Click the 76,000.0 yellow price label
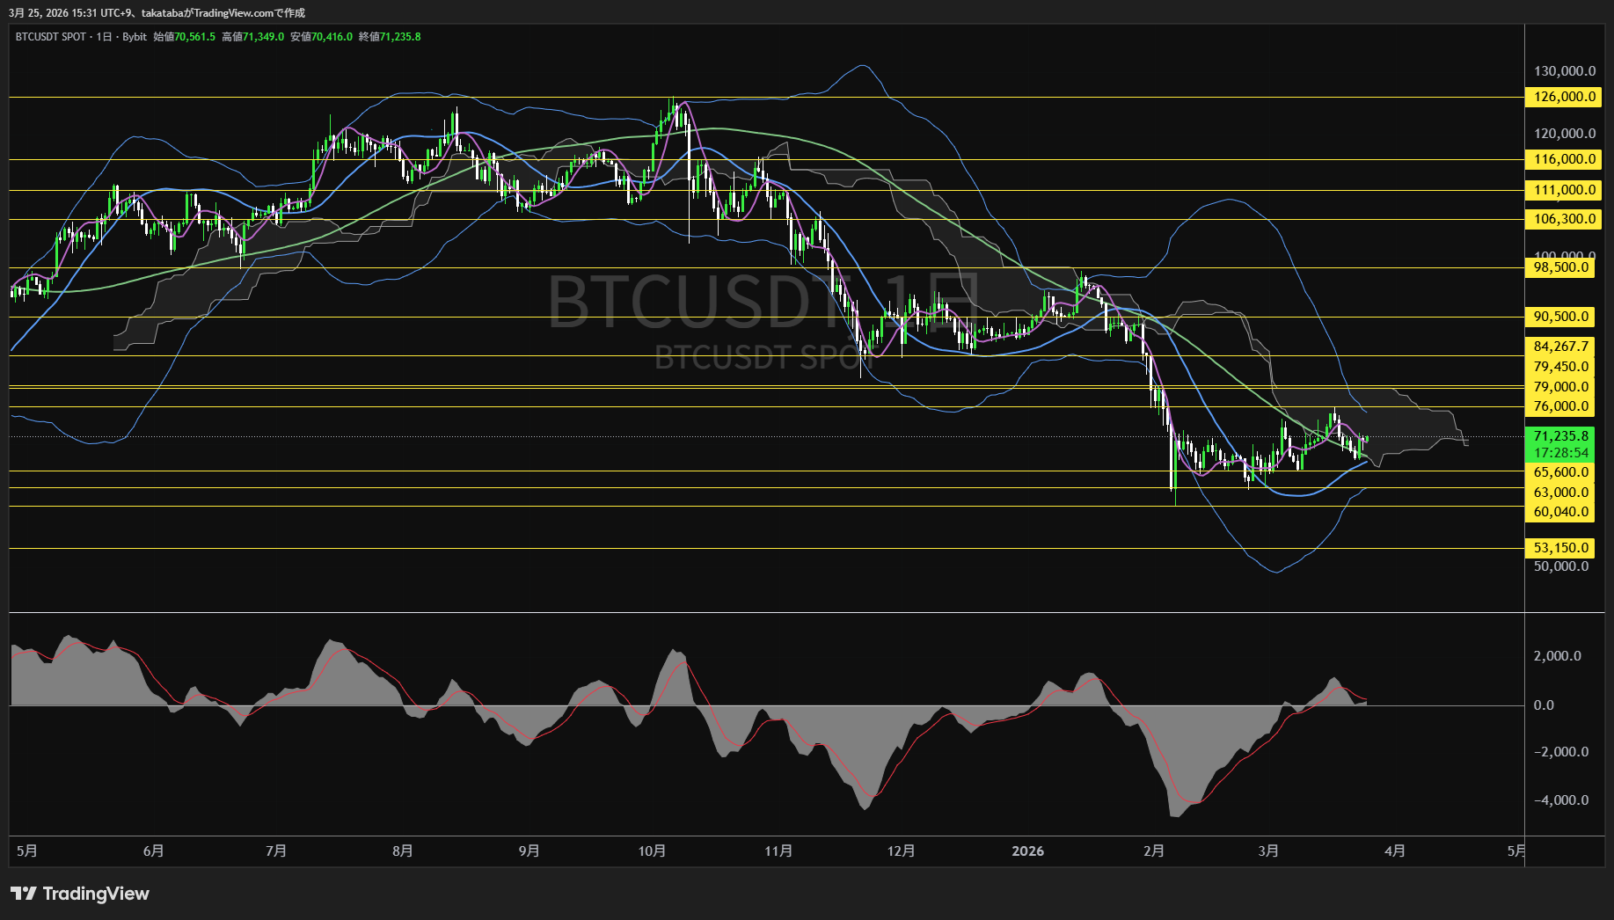 pos(1560,406)
